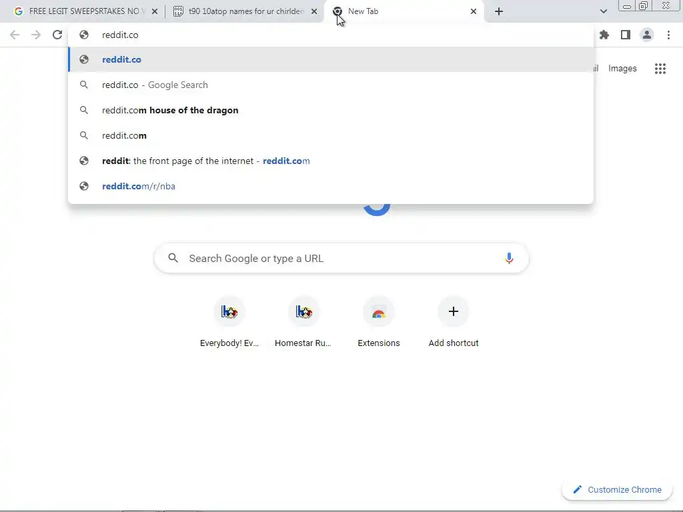
Task: Open the reddit.com/r/nba suggestion
Action: (x=331, y=186)
